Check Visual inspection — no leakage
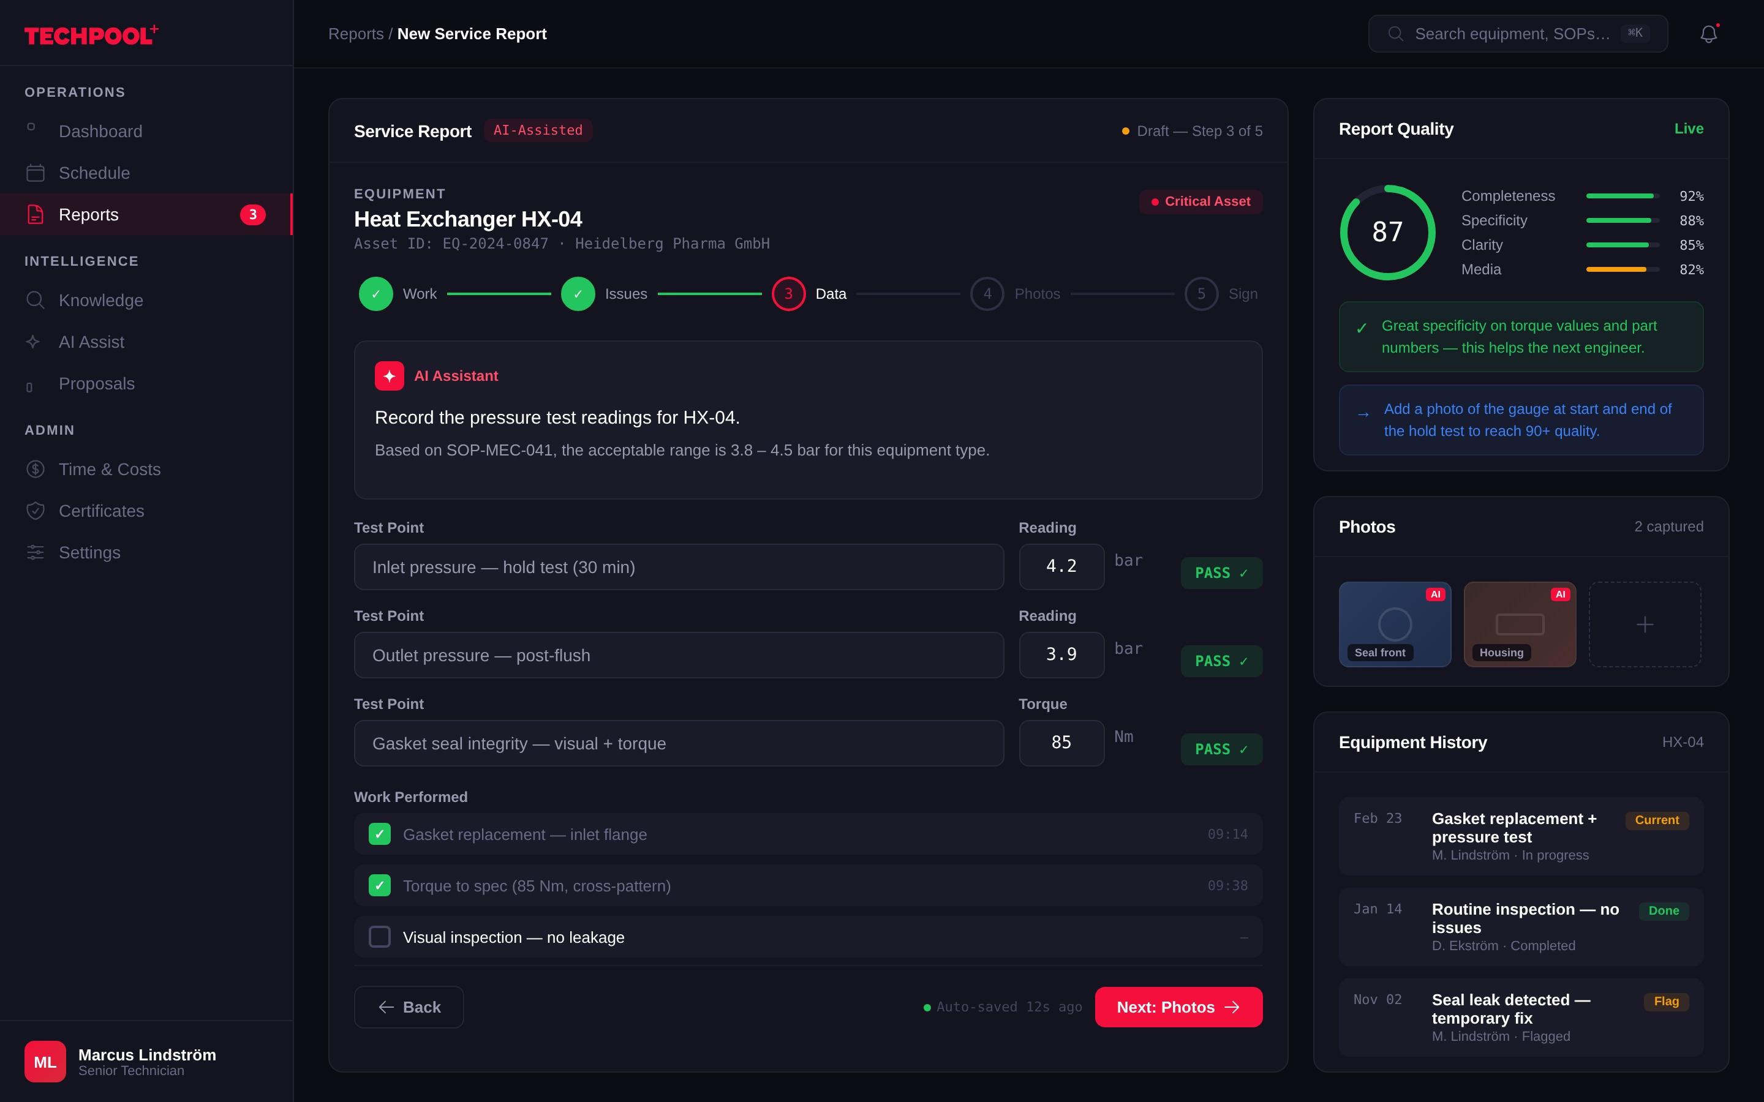Viewport: 1764px width, 1102px height. 379,937
